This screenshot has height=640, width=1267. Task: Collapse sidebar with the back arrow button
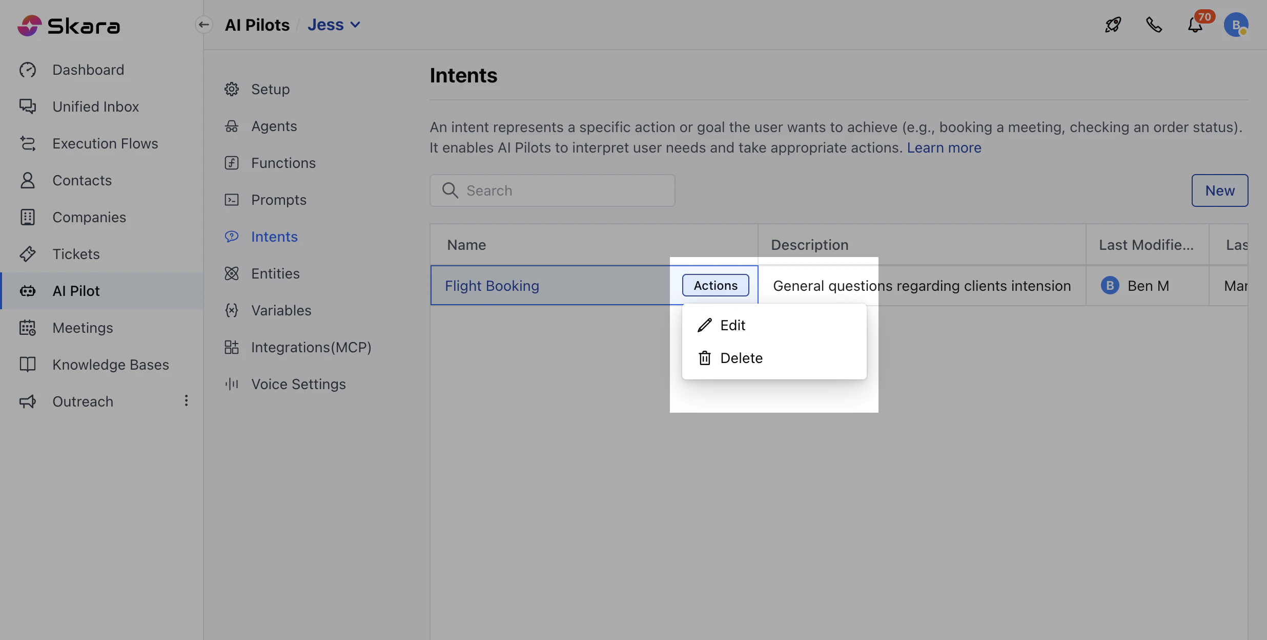click(204, 25)
